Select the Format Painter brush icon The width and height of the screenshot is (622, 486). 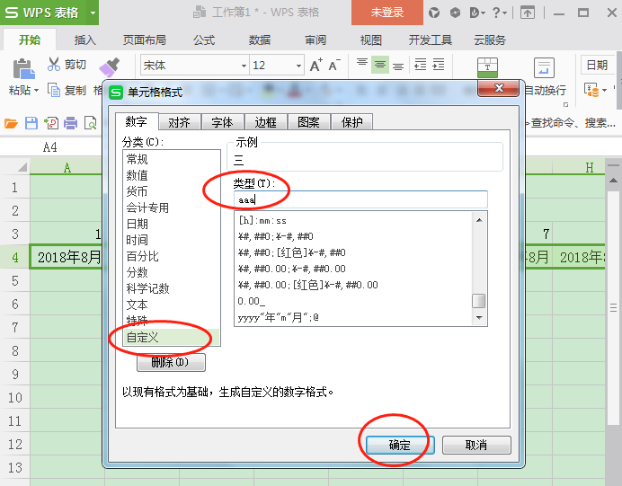click(107, 66)
